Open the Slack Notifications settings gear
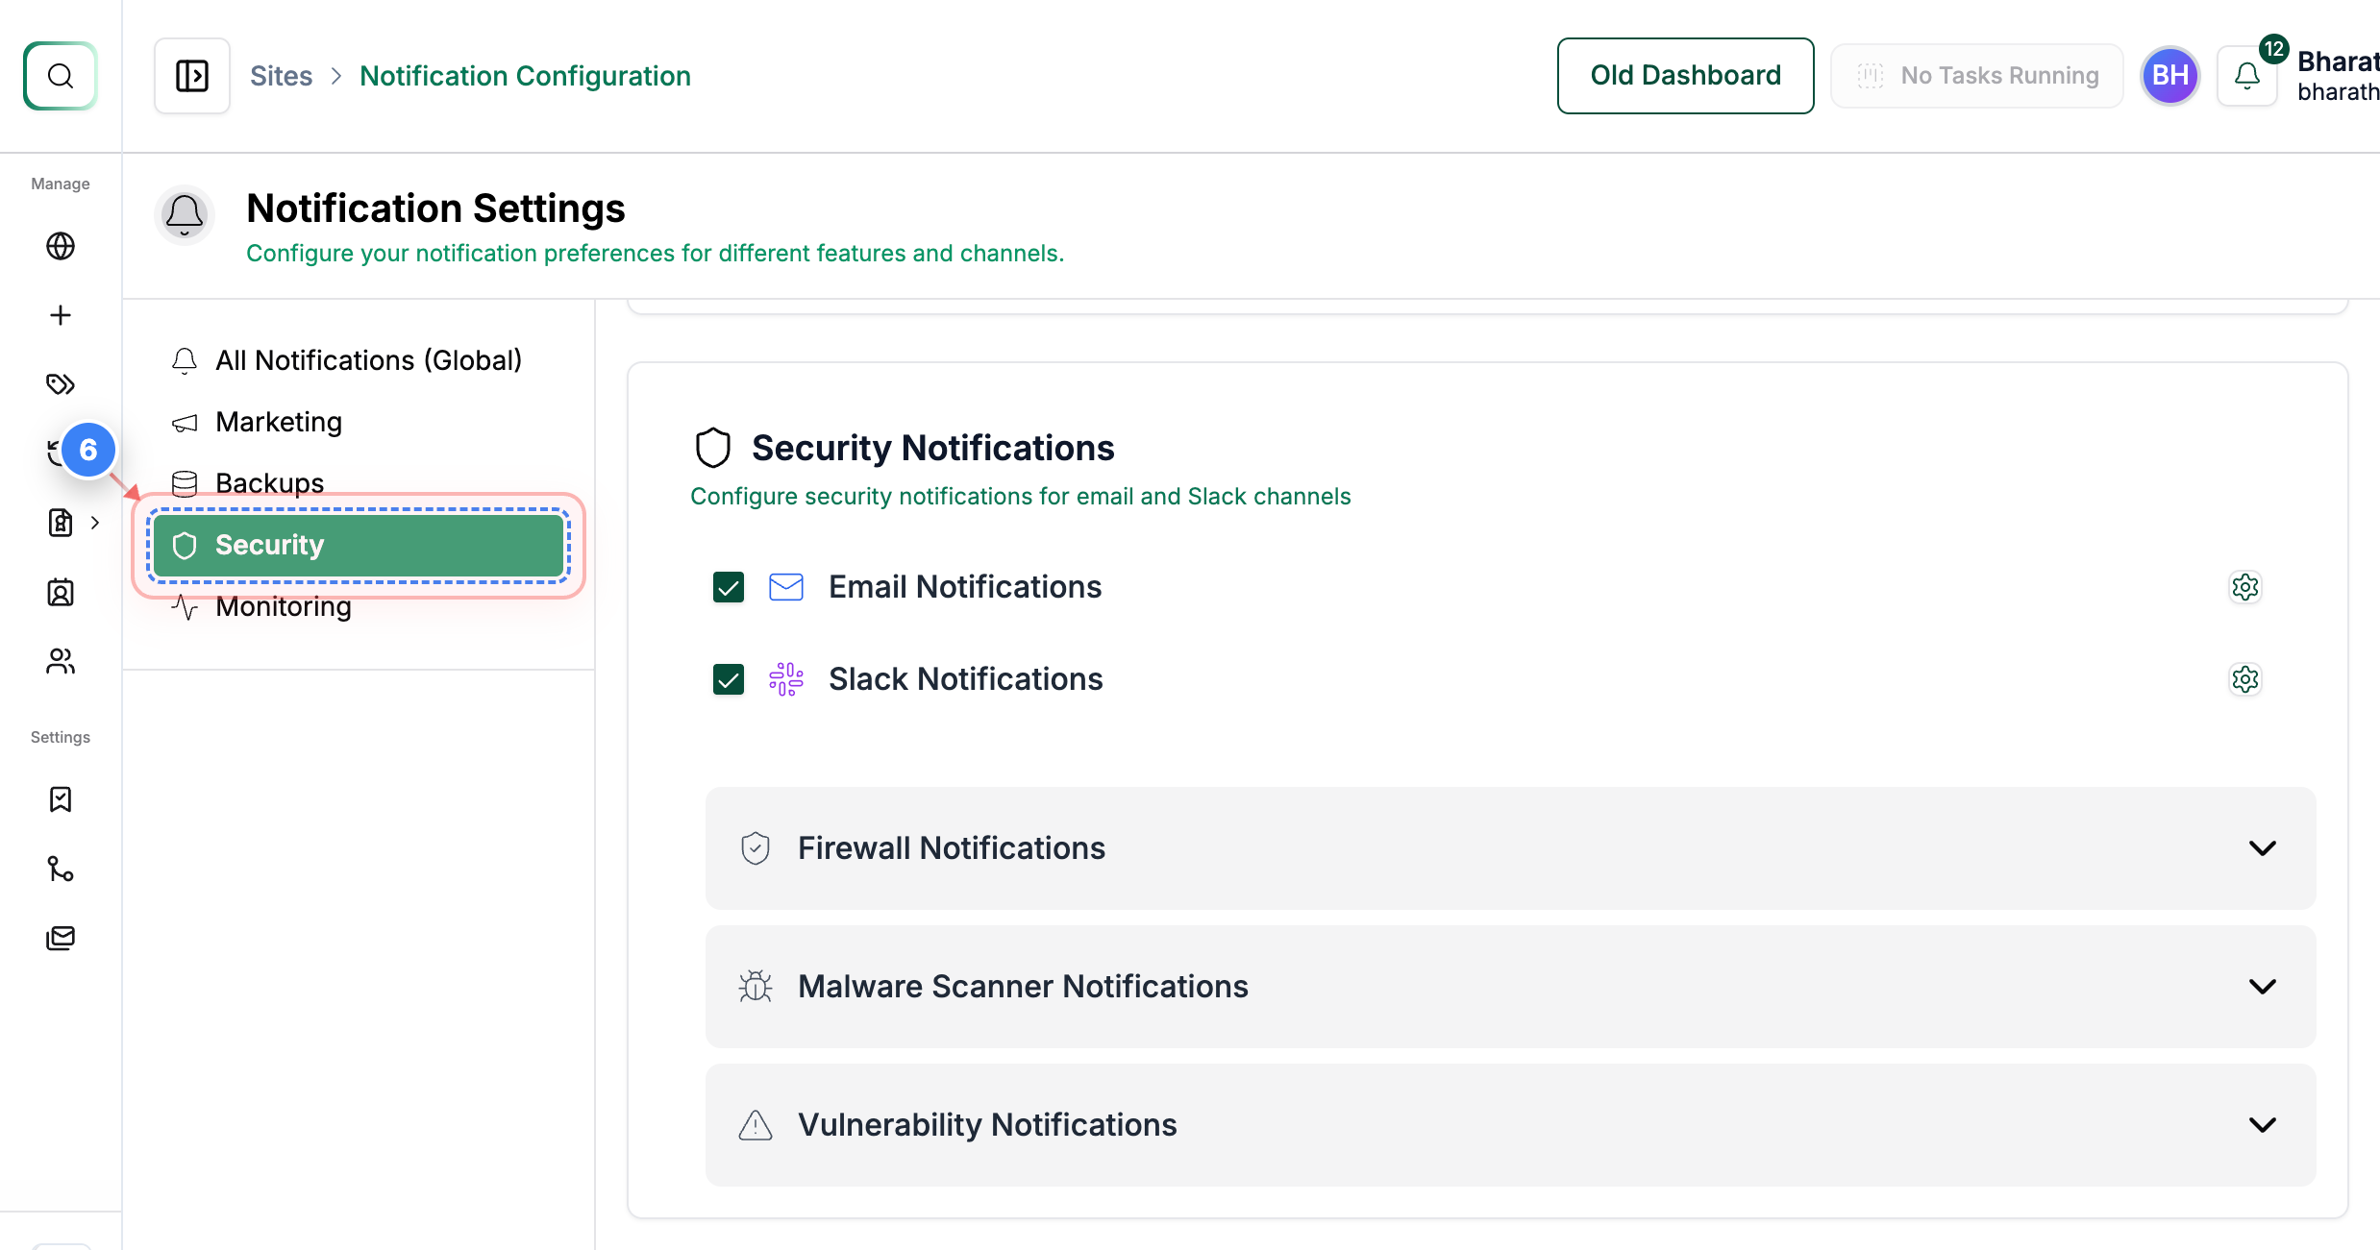Image resolution: width=2380 pixels, height=1250 pixels. (x=2245, y=679)
